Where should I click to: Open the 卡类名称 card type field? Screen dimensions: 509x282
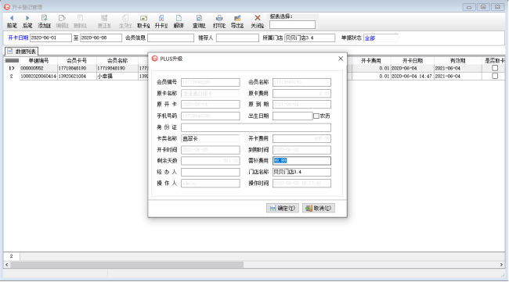pos(211,138)
